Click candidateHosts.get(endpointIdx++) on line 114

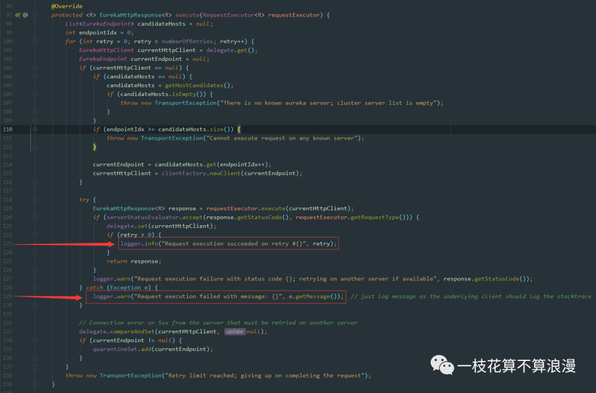(211, 164)
